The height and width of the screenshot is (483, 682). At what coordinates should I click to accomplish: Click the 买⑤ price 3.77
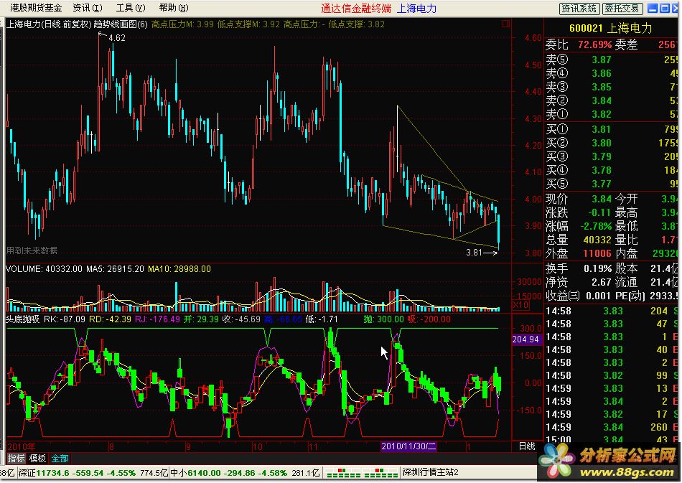click(602, 184)
